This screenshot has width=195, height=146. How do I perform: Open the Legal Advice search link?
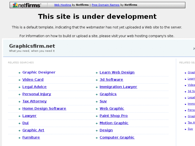coord(34,87)
